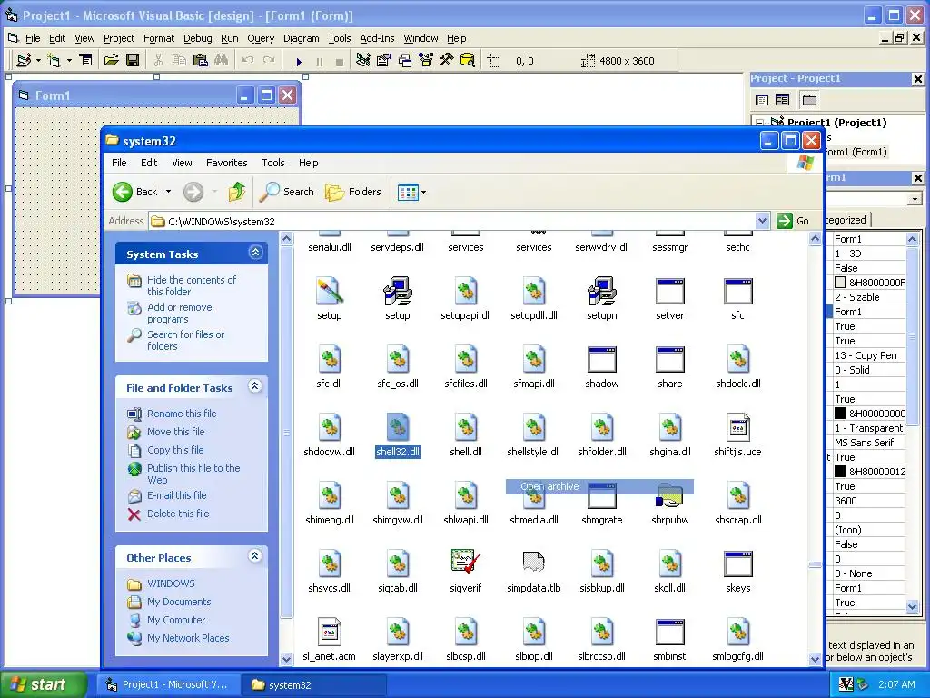Click the Paste clipboard icon in VB toolbar
This screenshot has width=930, height=698.
point(201,61)
